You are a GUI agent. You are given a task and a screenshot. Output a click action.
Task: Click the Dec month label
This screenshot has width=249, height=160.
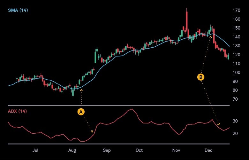point(208,150)
